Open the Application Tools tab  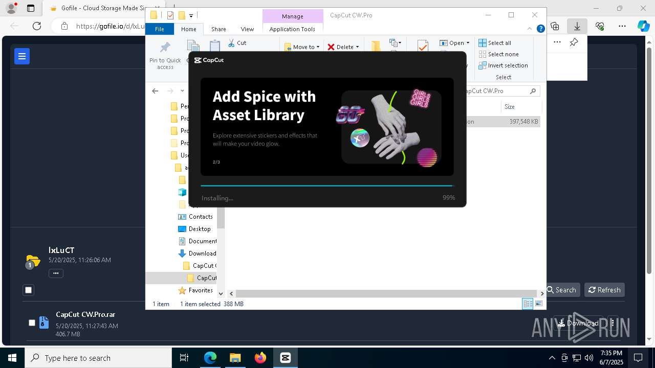pyautogui.click(x=292, y=29)
